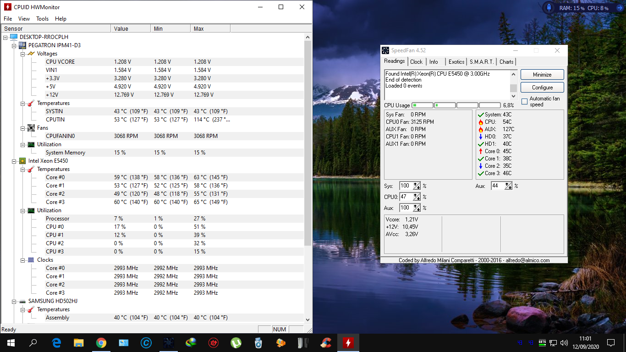This screenshot has width=626, height=352.
Task: Click the SpeedFan title bar icon
Action: click(386, 50)
